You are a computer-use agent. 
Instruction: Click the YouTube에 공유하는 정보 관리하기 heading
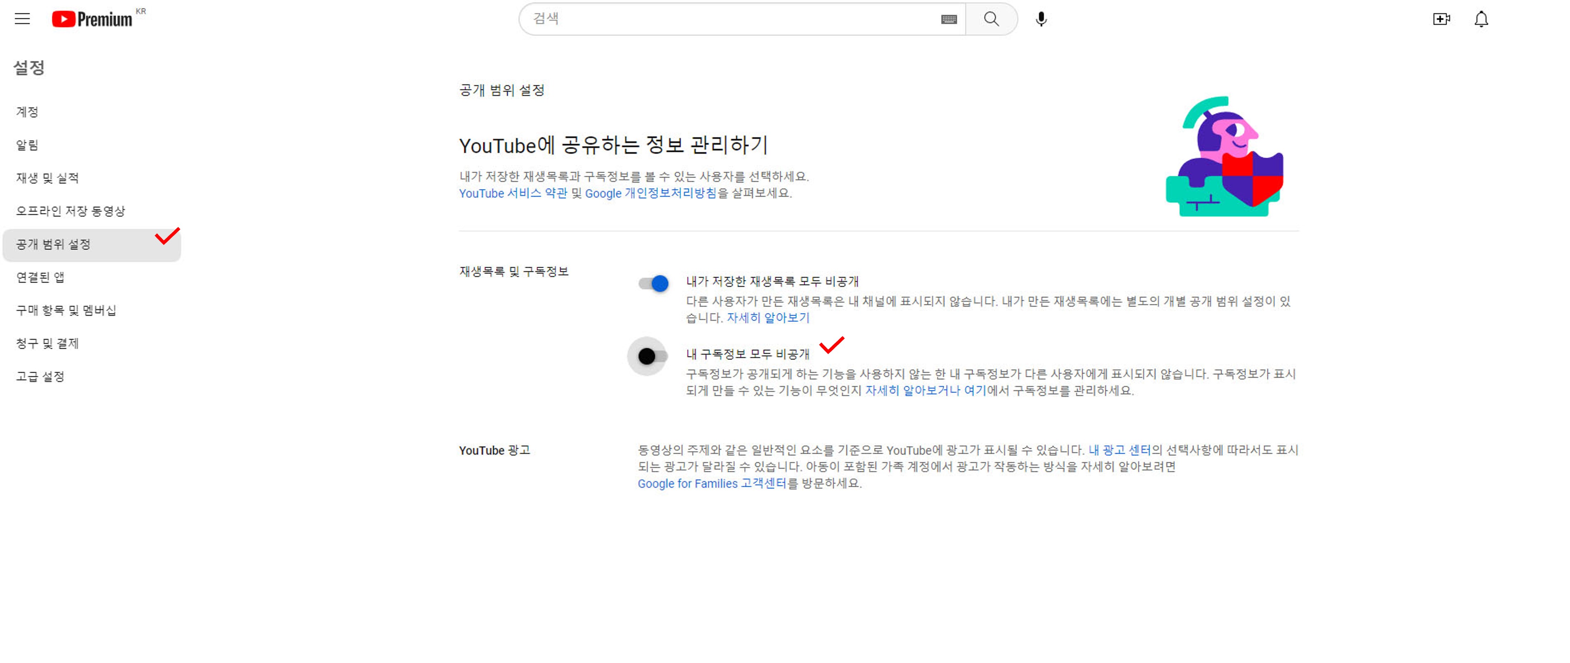tap(613, 145)
